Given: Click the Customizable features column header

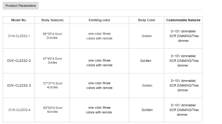Looking at the screenshot, I should [x=183, y=20].
